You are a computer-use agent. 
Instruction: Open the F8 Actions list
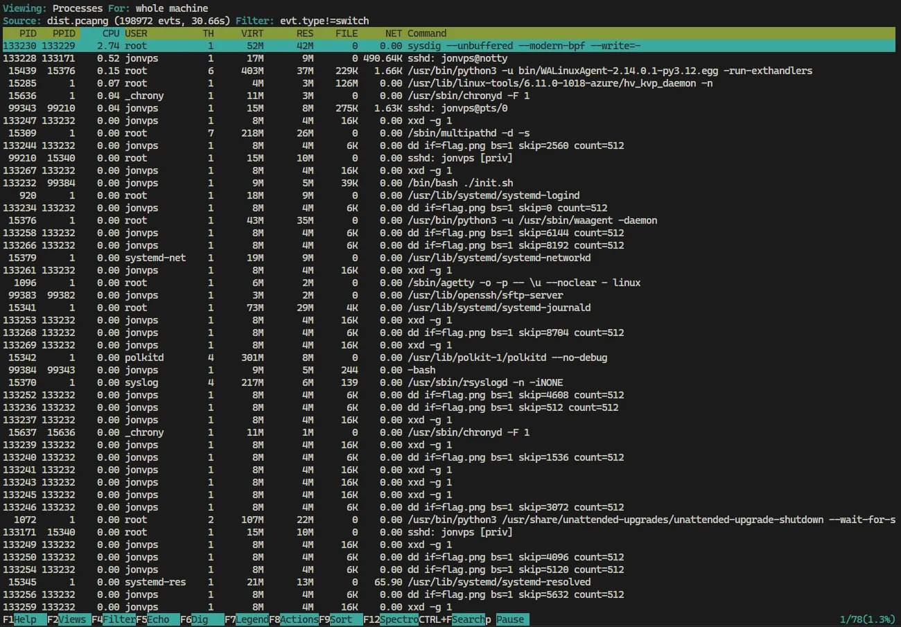[294, 619]
